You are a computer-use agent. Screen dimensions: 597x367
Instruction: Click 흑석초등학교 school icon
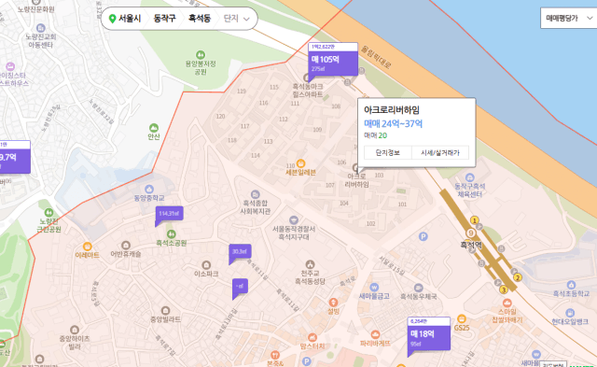(x=571, y=285)
